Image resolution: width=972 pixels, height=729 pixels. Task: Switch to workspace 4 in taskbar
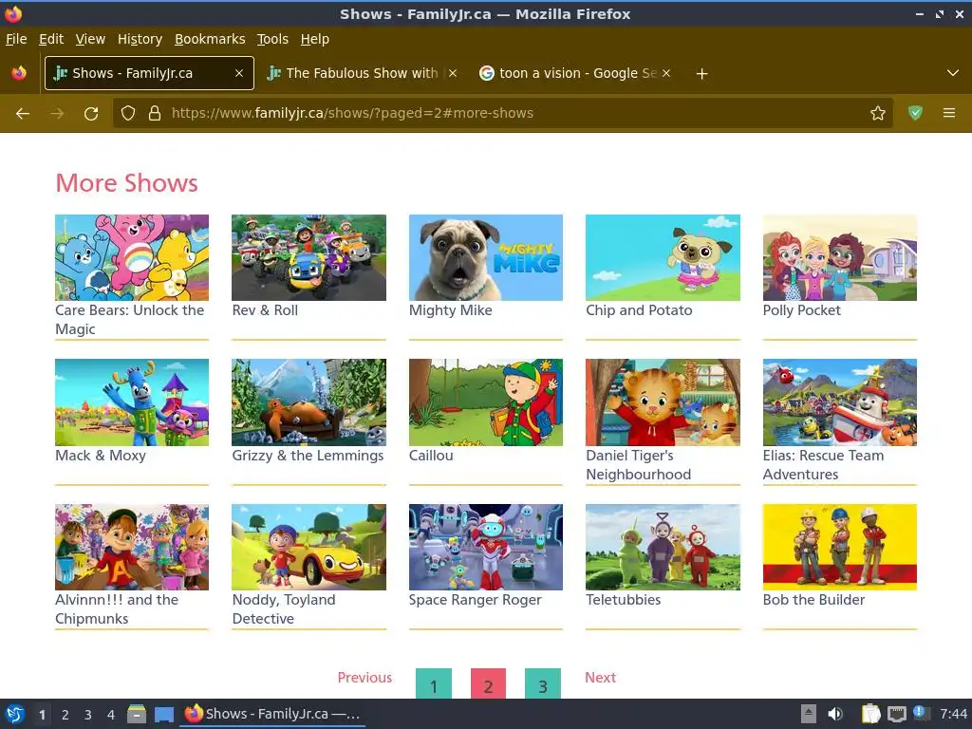point(110,715)
